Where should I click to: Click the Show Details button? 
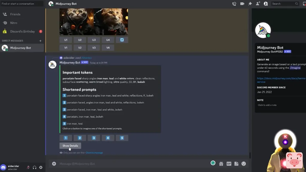coord(70,146)
